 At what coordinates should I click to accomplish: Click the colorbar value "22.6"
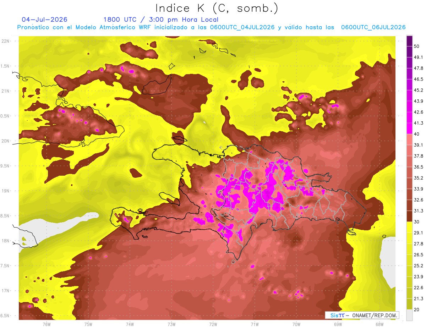419,288
